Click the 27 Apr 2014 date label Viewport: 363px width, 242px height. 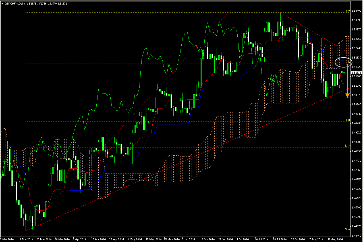click(117, 239)
